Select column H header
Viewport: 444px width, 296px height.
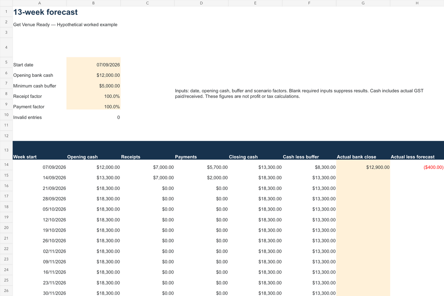417,3
